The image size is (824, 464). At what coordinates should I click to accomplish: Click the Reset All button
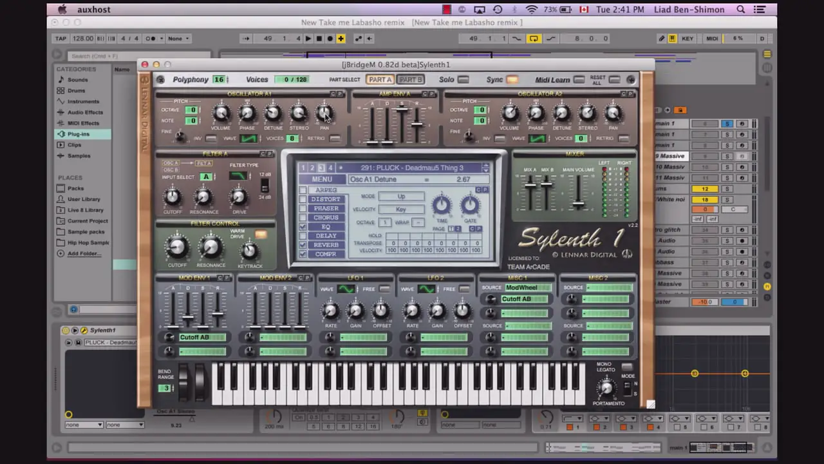click(614, 80)
